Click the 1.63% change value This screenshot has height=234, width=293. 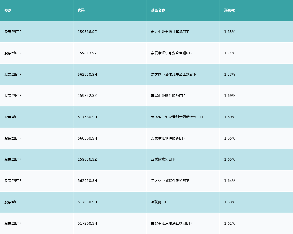[x=230, y=202]
